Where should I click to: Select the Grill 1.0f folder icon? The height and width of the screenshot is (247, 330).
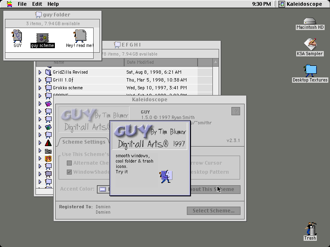pos(48,80)
